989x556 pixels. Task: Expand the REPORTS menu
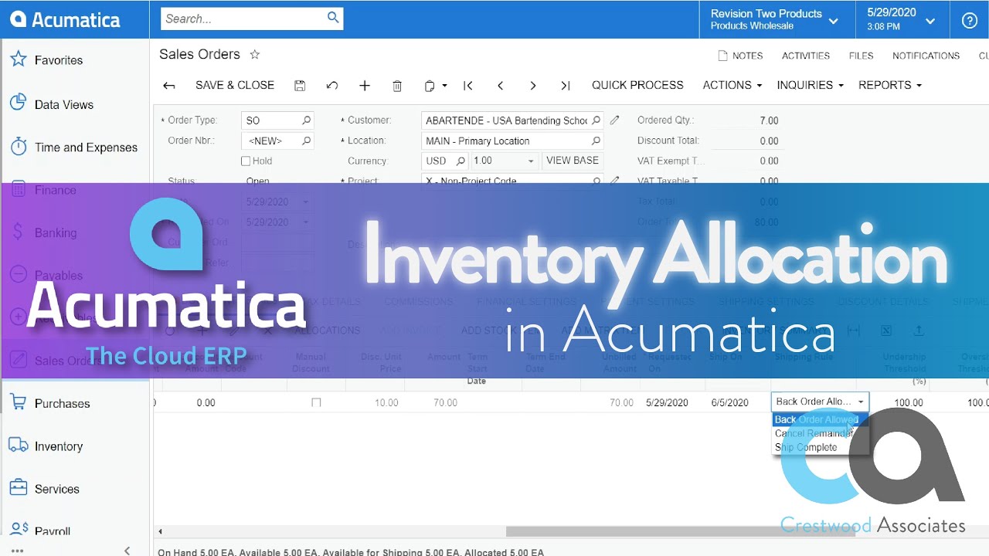click(889, 85)
